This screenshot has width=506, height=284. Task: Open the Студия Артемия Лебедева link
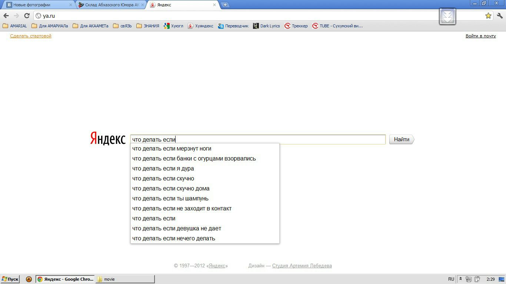coord(302,266)
